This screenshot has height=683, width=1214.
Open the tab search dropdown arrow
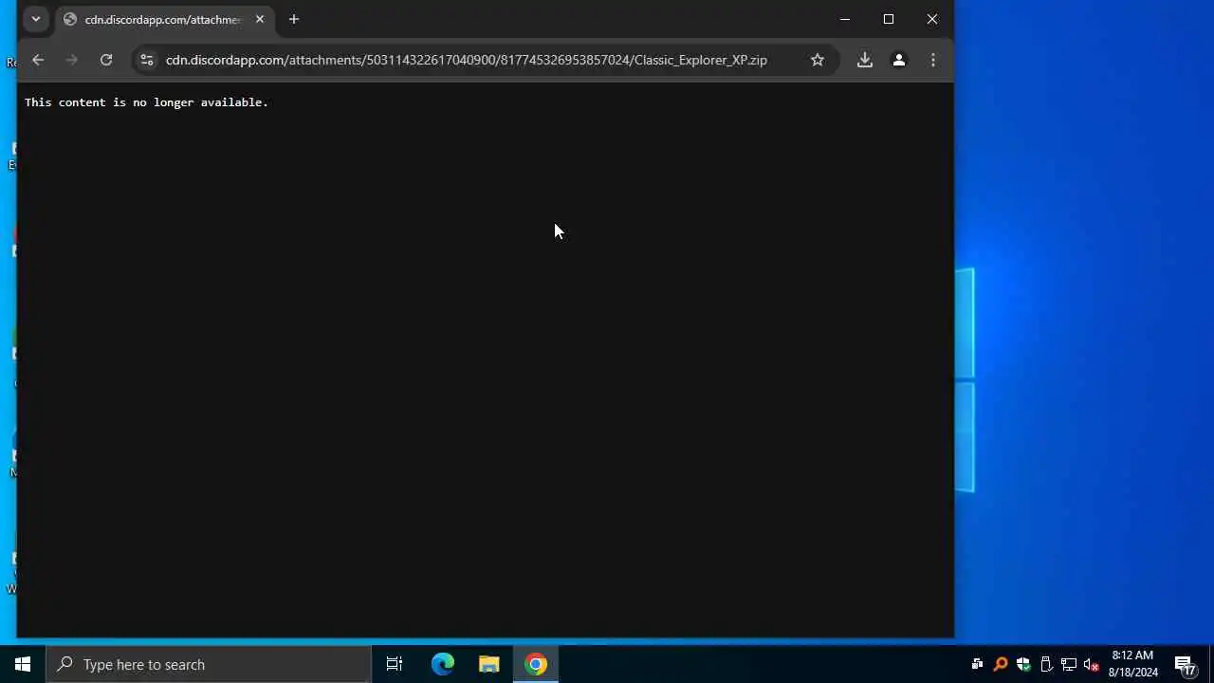35,19
